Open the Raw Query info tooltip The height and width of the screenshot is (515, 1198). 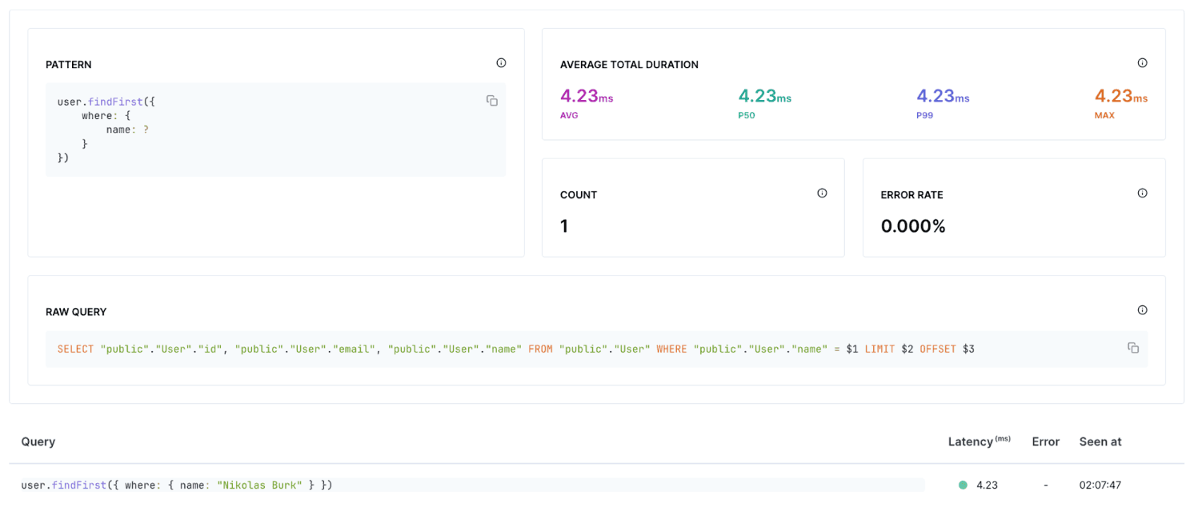(1142, 309)
